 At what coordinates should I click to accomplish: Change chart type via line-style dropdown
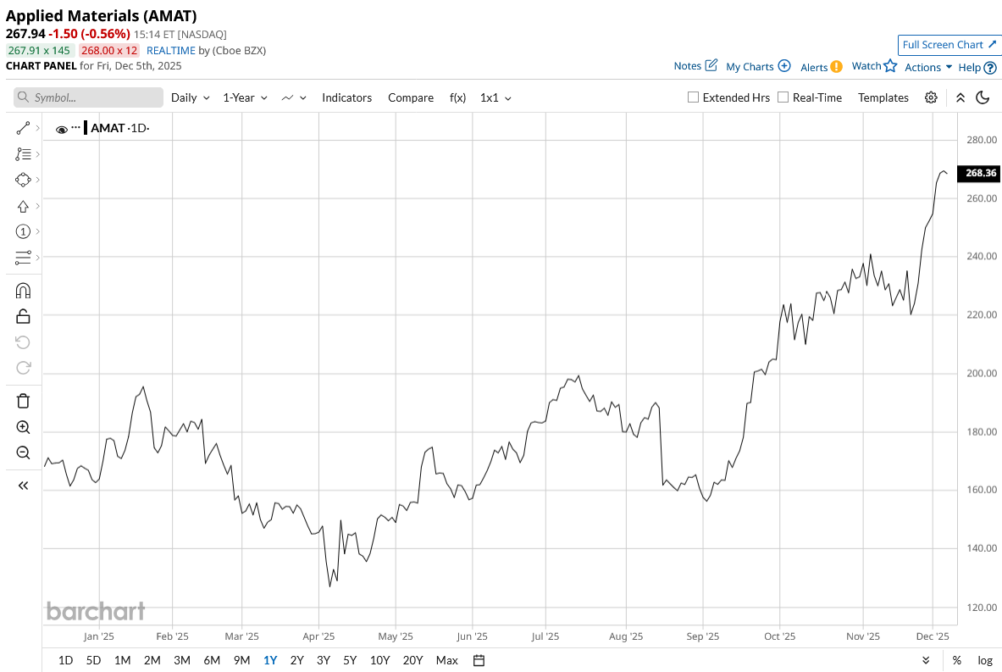pos(294,97)
